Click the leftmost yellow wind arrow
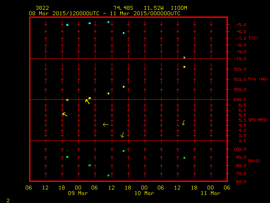 click(x=65, y=114)
